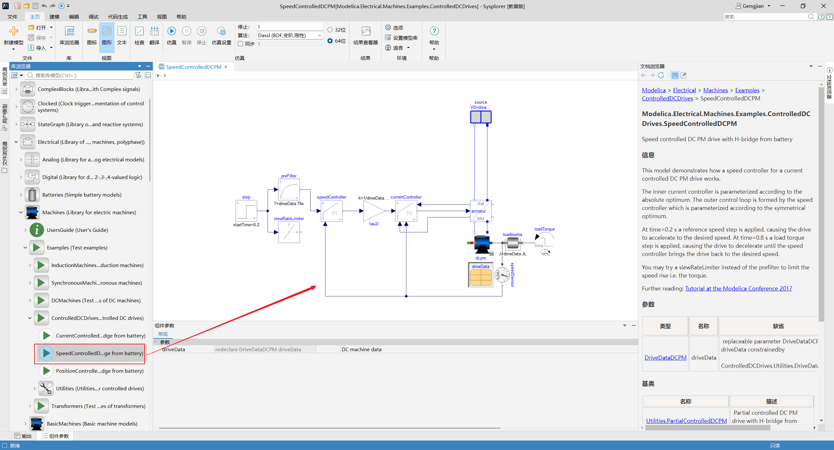Open the 库浏览器 library browser icon
834x450 pixels.
(x=69, y=31)
